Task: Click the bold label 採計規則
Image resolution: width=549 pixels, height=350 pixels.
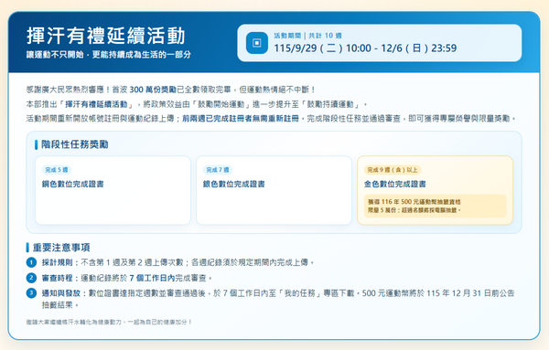Action: click(x=57, y=262)
